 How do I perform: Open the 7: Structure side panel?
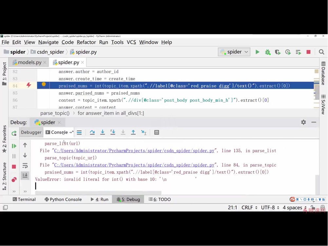click(x=4, y=176)
